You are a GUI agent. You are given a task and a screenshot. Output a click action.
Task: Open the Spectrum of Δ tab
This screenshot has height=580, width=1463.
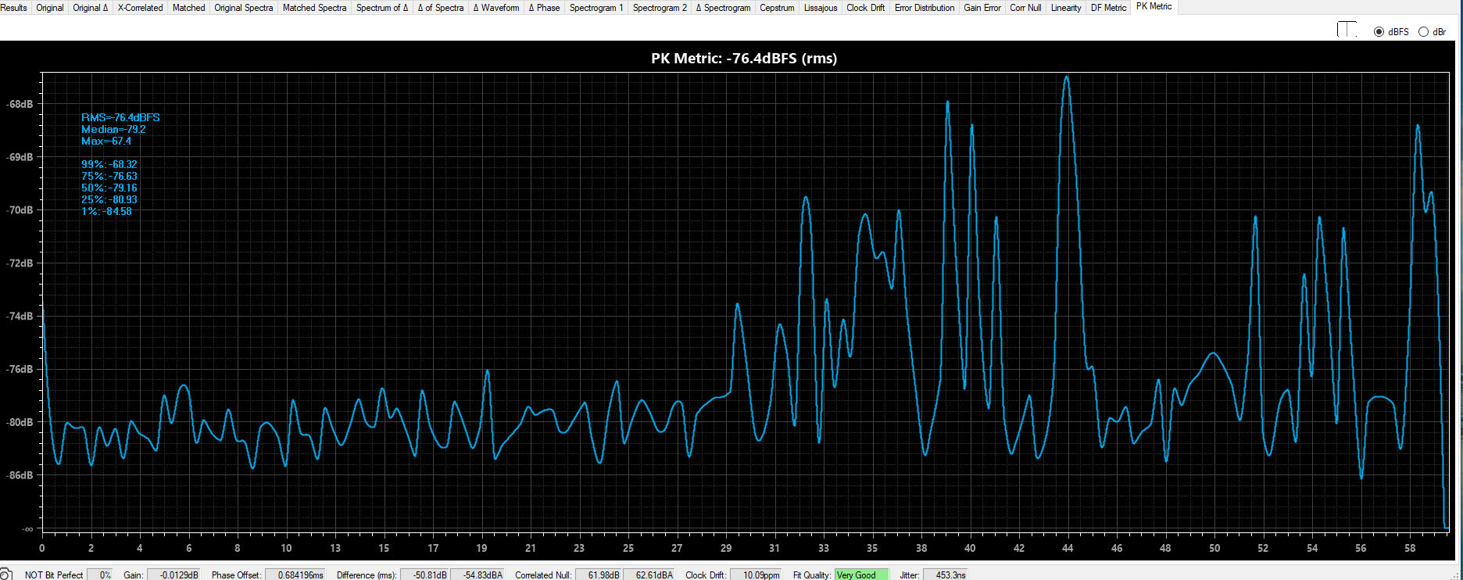[382, 8]
